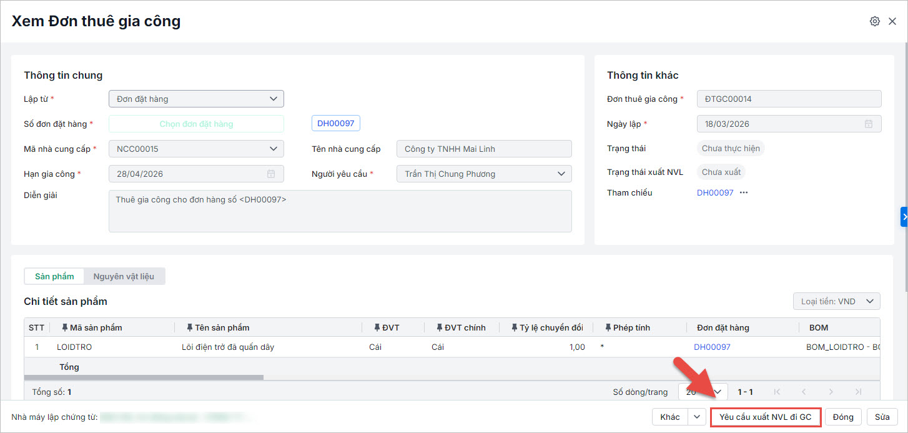The height and width of the screenshot is (433, 908).
Task: Go to next page arrow
Action: tap(831, 392)
